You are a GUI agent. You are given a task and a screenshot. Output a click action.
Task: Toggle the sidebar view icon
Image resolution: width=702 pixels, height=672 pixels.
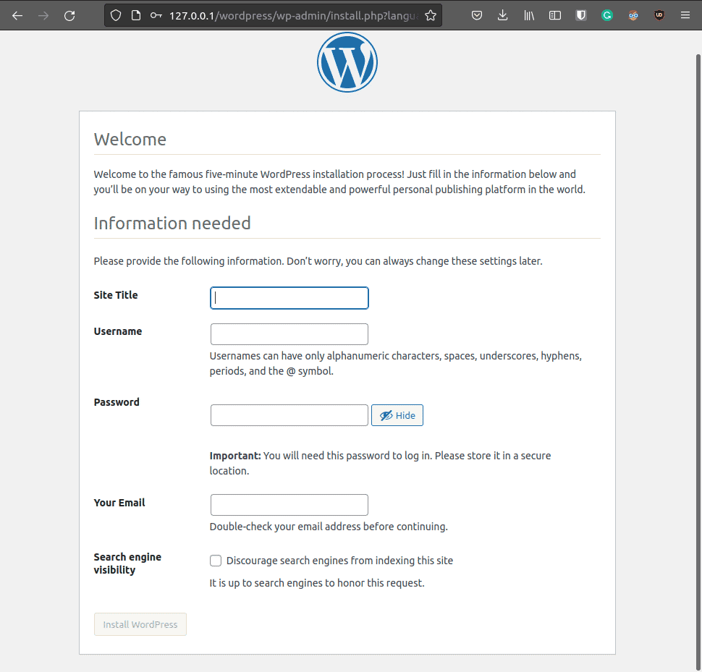coord(555,16)
